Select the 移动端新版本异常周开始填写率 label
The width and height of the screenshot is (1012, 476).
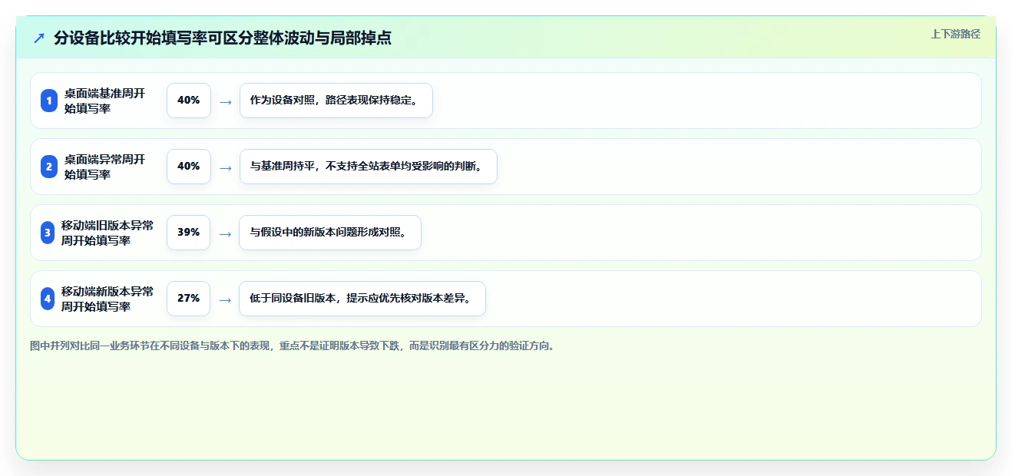coord(107,299)
